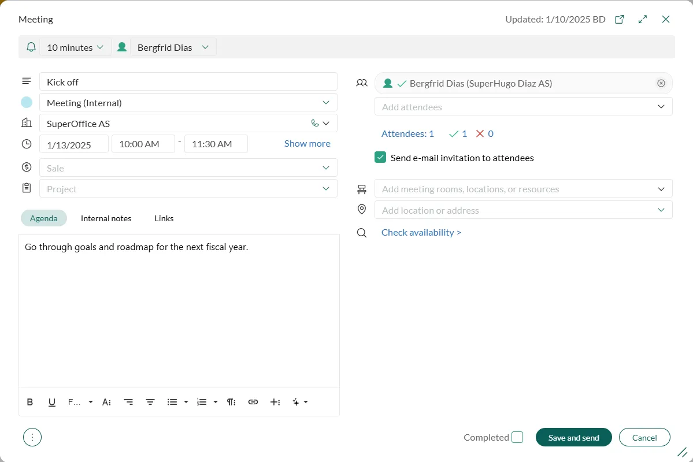
Task: Click the insert link icon in editor toolbar
Action: click(x=253, y=402)
